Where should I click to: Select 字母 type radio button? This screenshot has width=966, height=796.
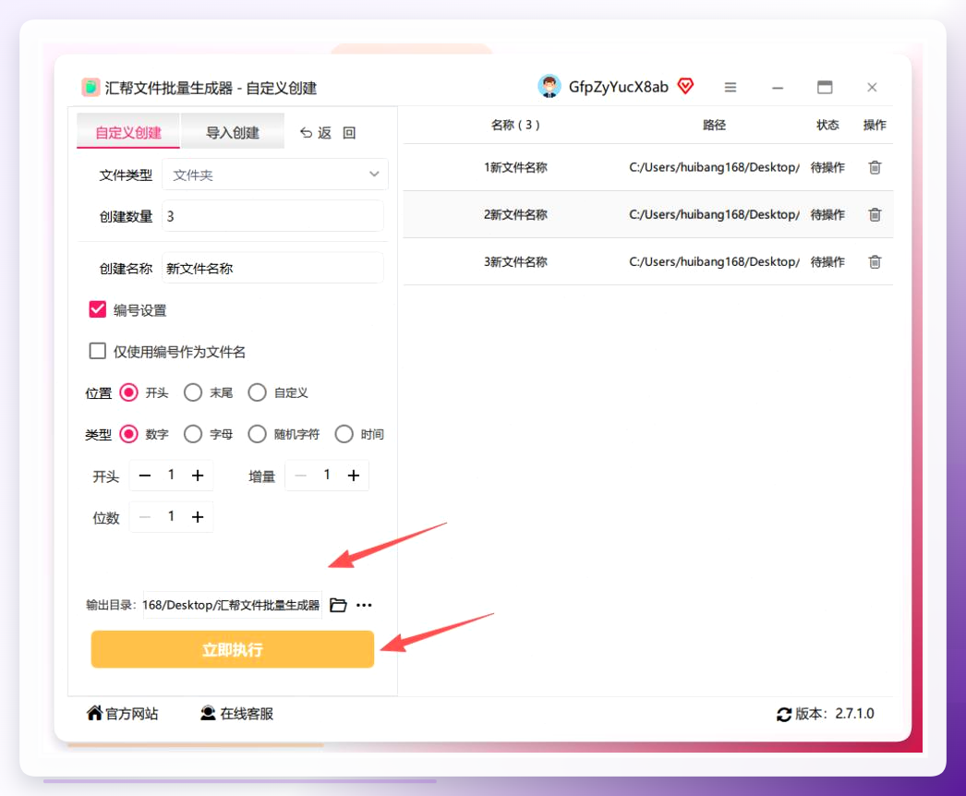[x=193, y=434]
